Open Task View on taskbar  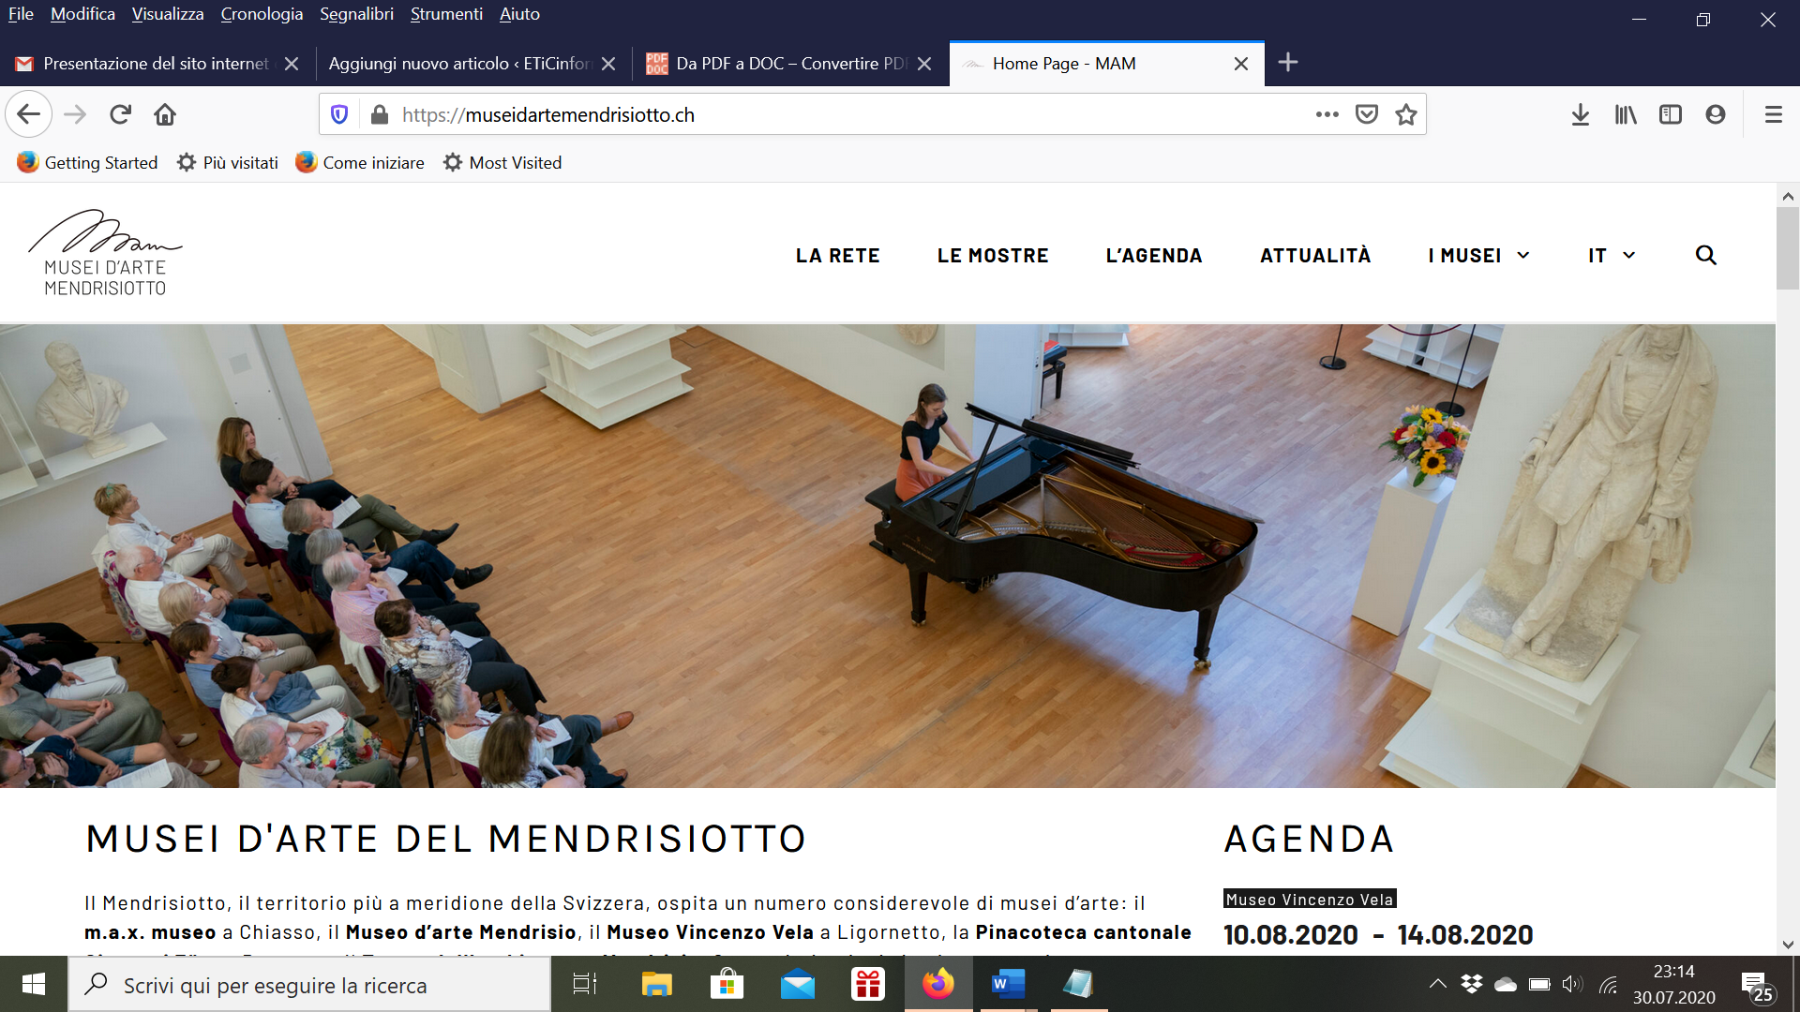click(585, 984)
